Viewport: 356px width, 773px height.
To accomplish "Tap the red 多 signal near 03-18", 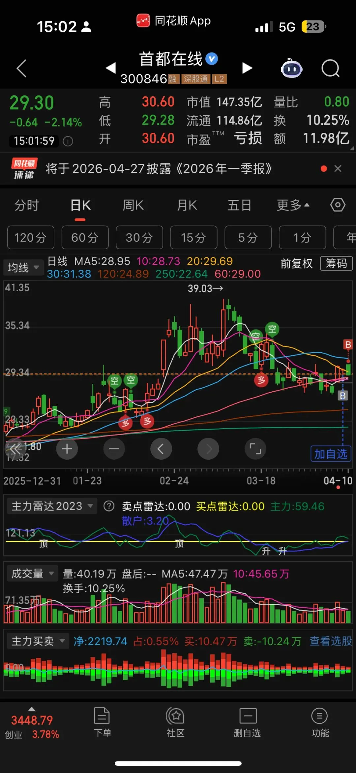I will [x=261, y=380].
